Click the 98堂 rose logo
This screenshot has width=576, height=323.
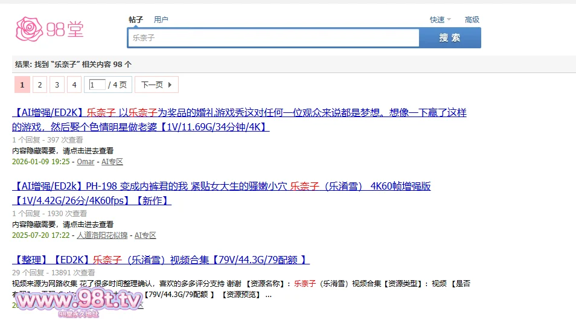click(x=50, y=29)
